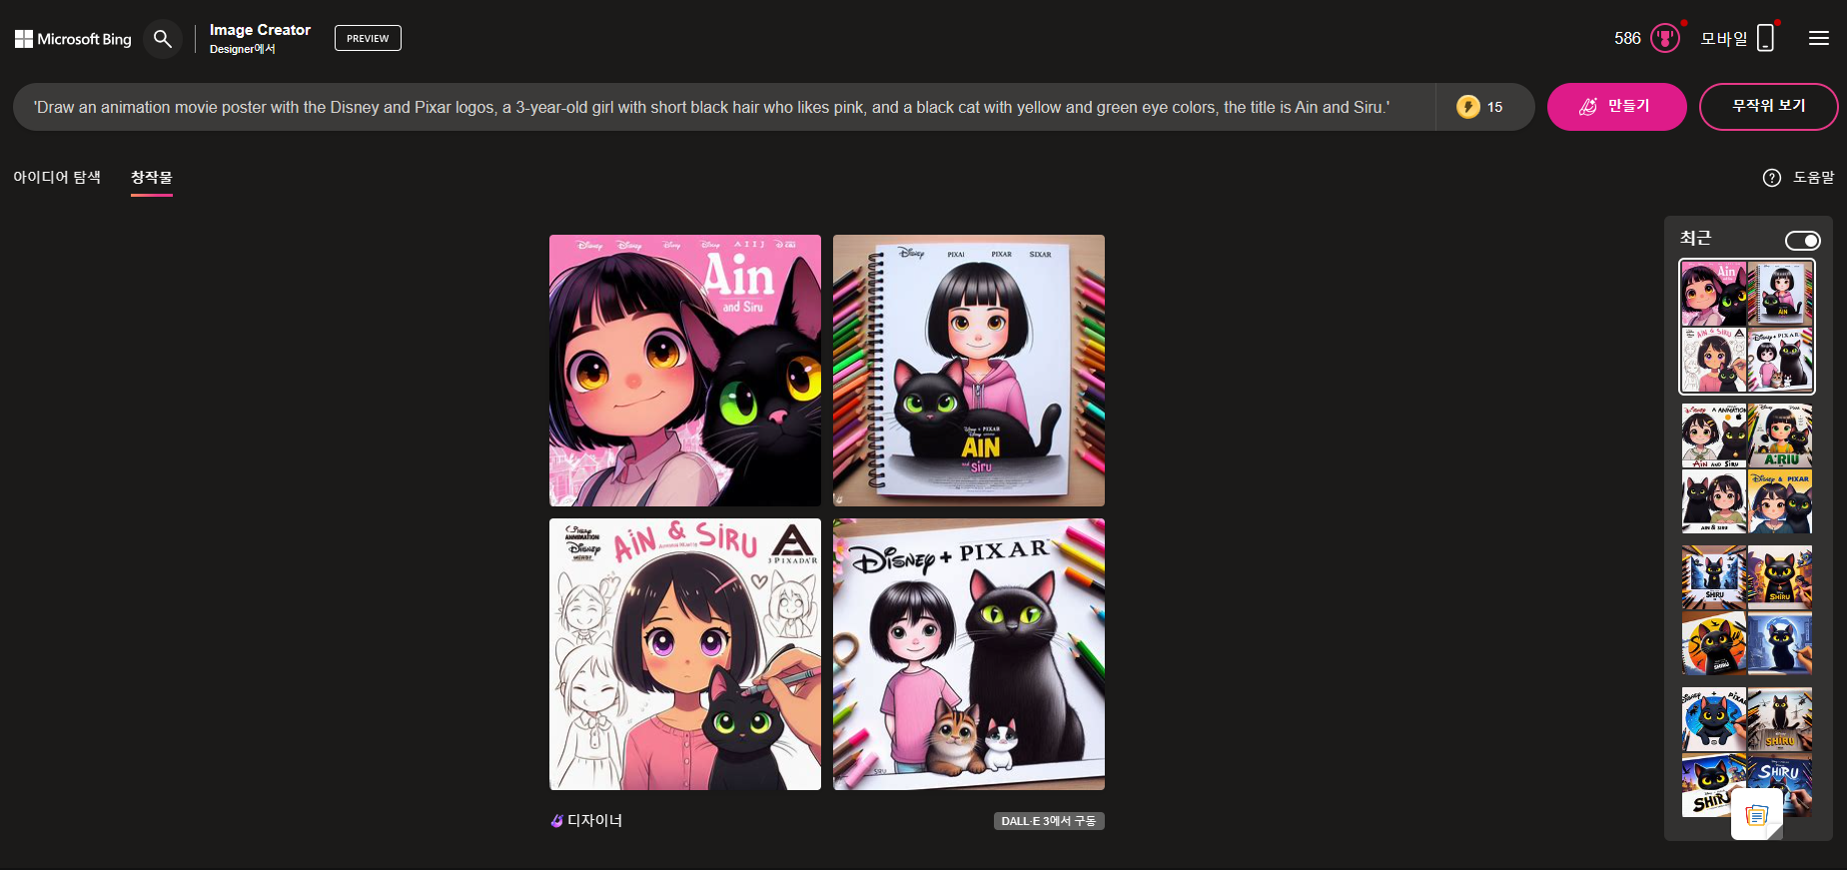Click the 모바일 label

(1724, 39)
